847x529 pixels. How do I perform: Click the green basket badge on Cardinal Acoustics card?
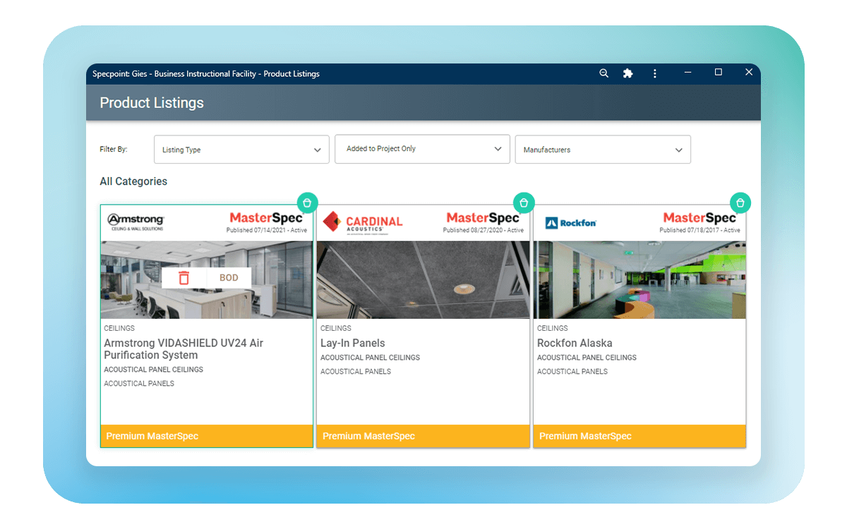point(524,202)
